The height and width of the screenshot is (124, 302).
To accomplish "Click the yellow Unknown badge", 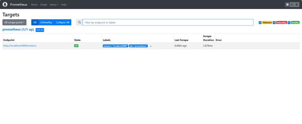I will [x=267, y=23].
